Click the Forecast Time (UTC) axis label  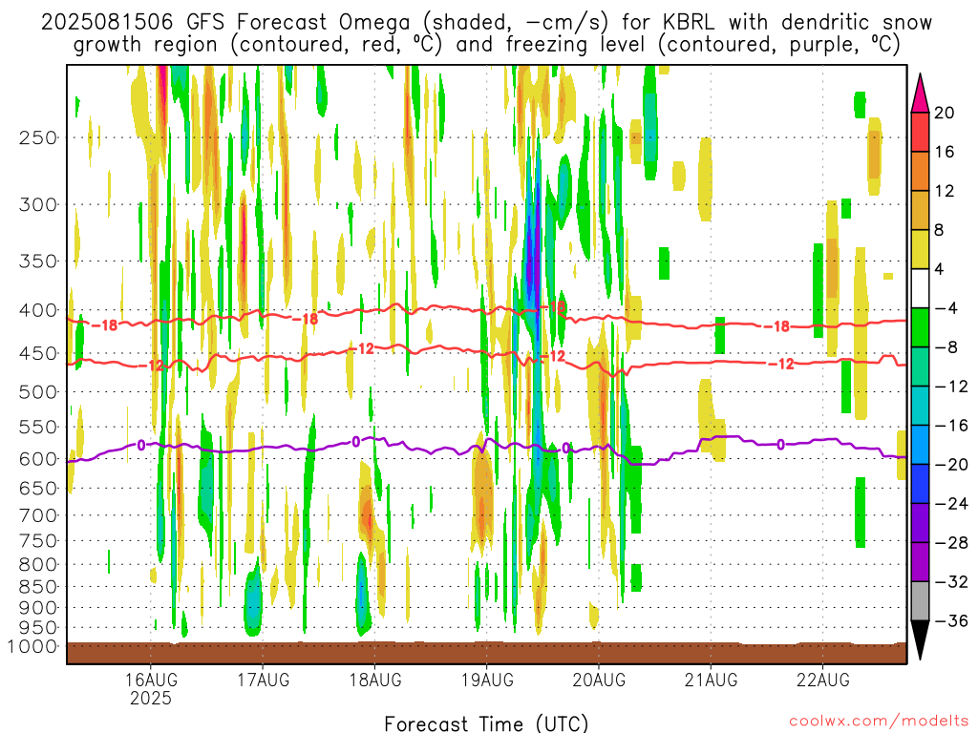click(x=486, y=723)
